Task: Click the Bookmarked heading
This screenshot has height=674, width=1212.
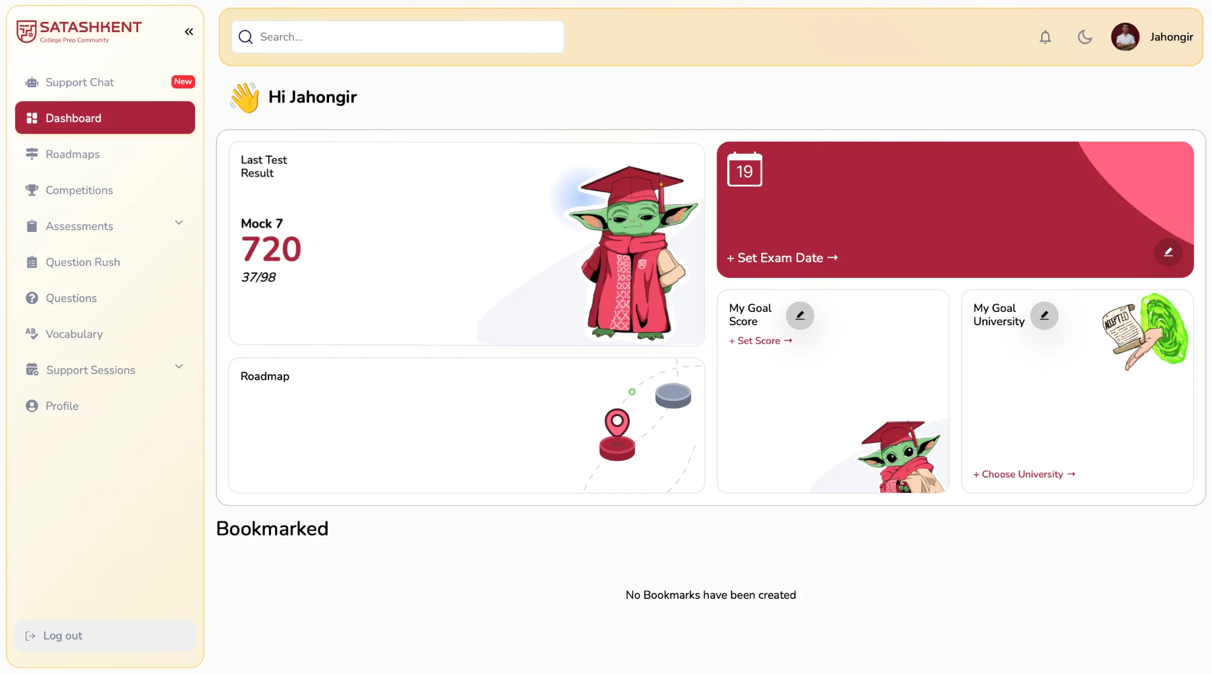Action: pos(272,529)
